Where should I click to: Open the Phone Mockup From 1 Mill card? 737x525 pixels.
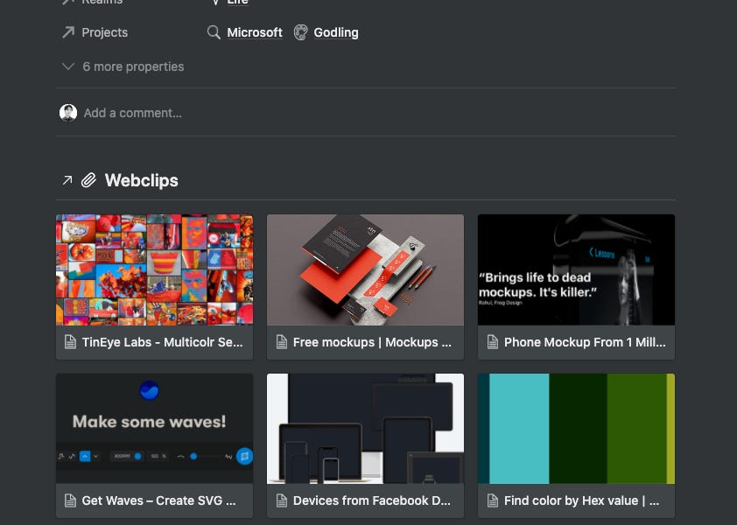576,287
